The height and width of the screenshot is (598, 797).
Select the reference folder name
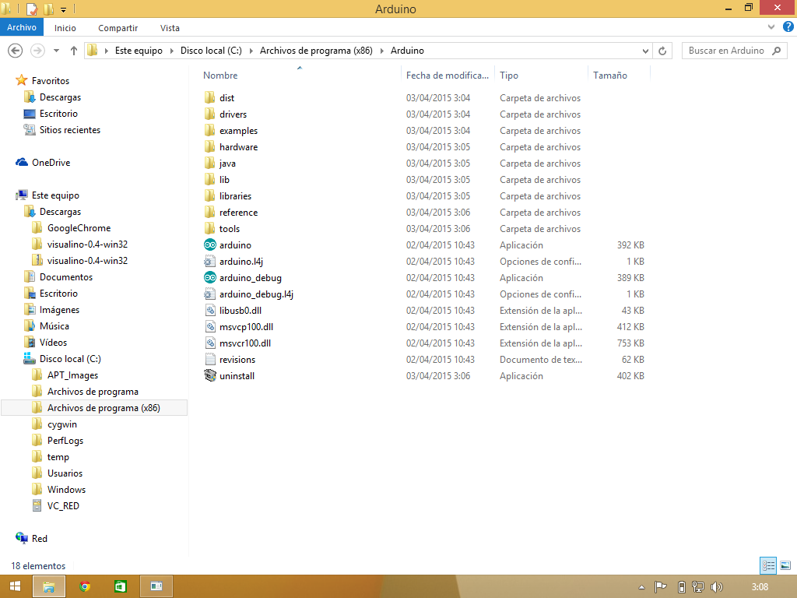pos(238,213)
